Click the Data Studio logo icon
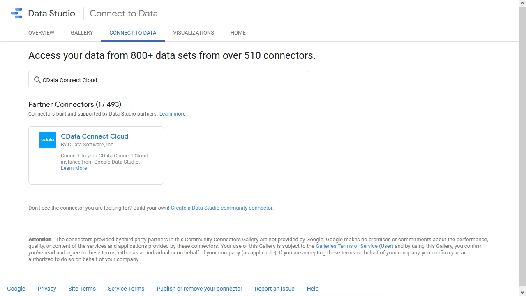This screenshot has width=526, height=296. (x=16, y=13)
